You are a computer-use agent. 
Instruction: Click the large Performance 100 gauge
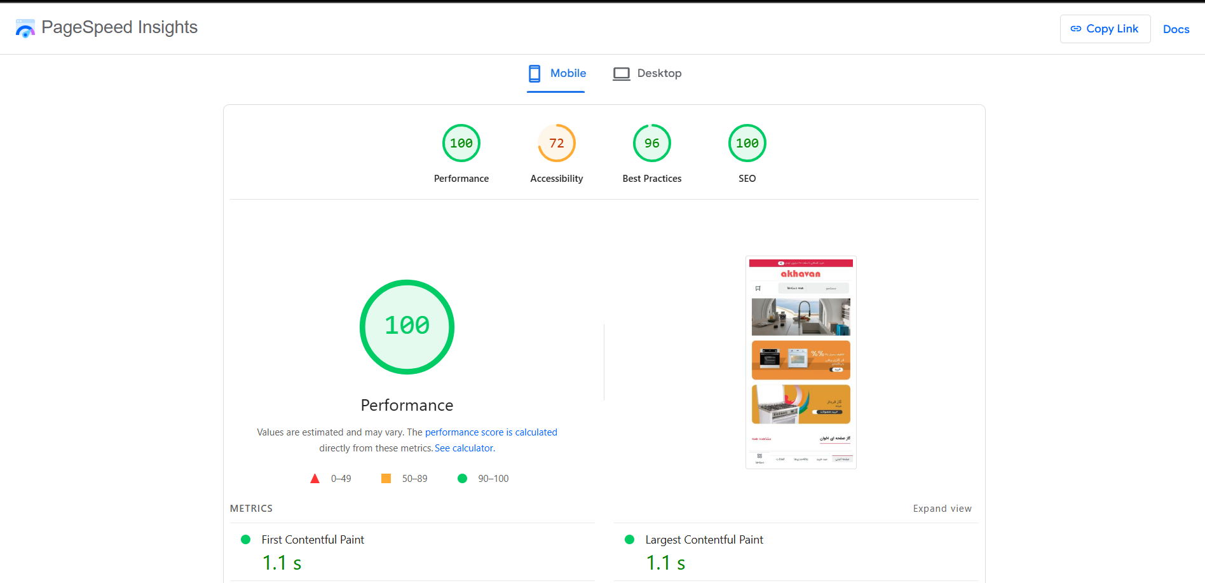pos(407,327)
